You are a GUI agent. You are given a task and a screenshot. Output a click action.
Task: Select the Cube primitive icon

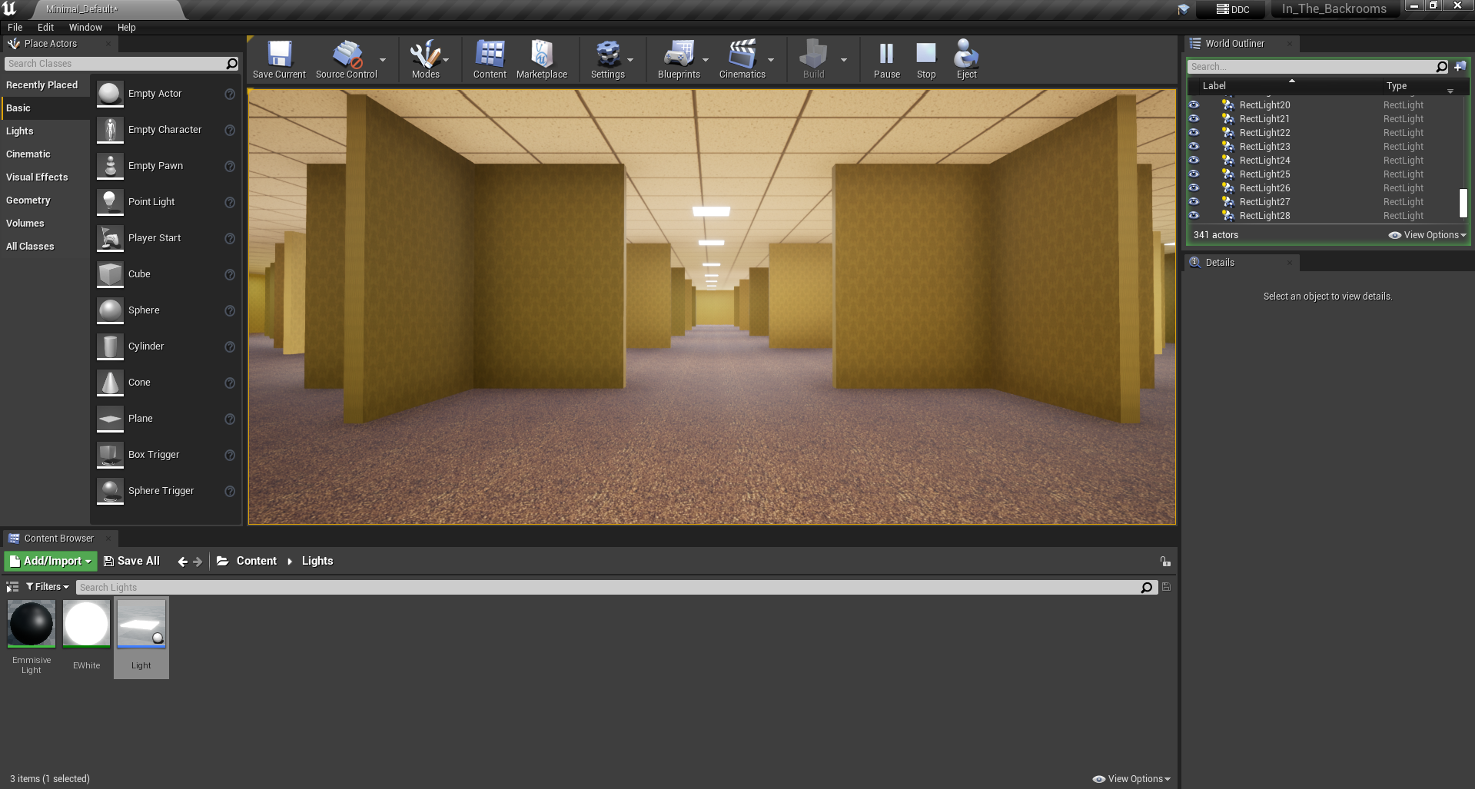coord(110,274)
